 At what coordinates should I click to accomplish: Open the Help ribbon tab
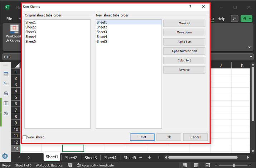point(221,19)
